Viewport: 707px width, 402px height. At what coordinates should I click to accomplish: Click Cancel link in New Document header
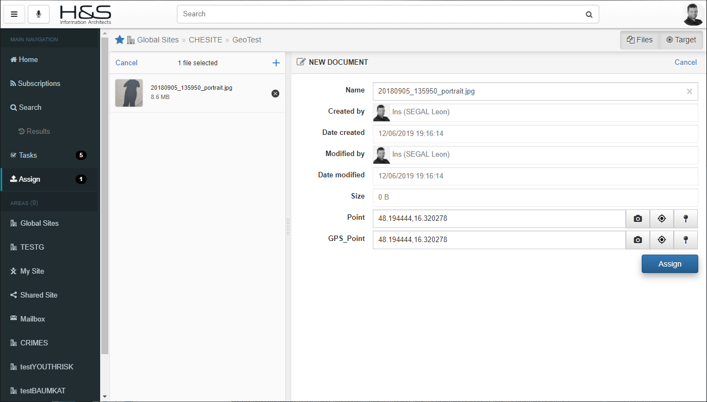685,62
